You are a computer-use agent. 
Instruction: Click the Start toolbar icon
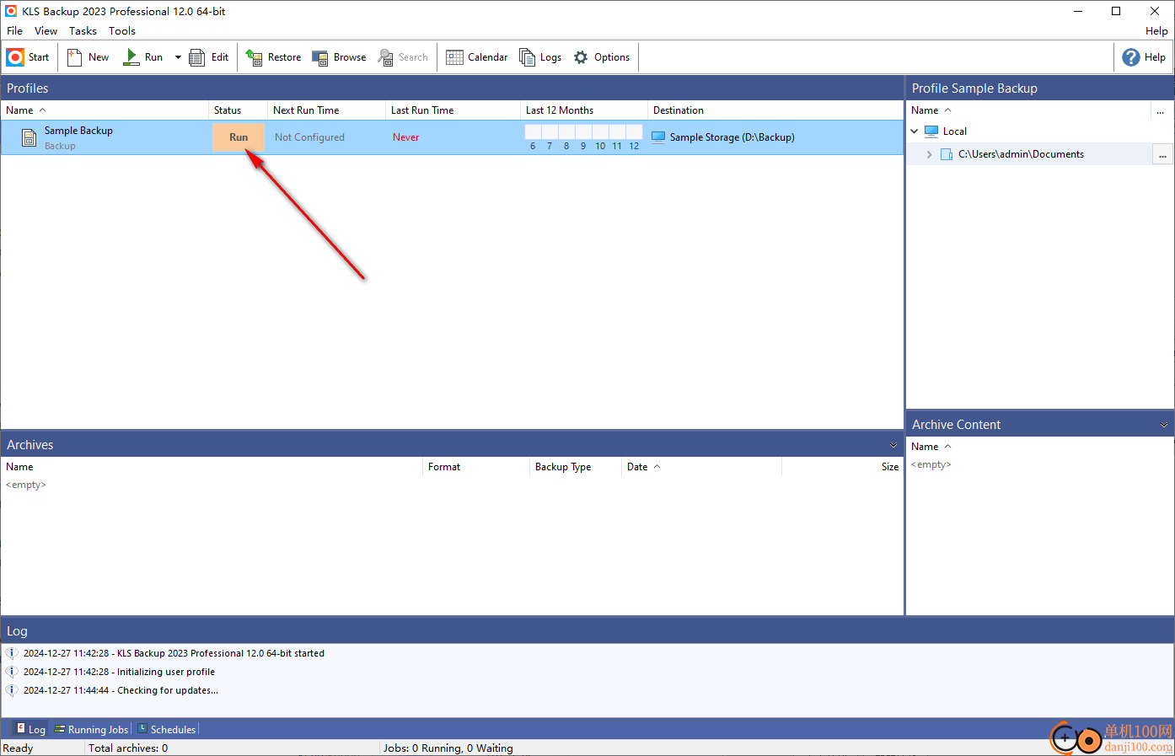pyautogui.click(x=27, y=57)
